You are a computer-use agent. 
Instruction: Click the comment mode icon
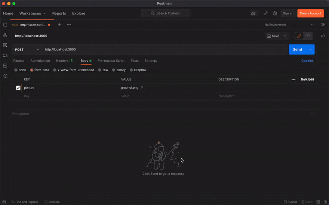tap(308, 36)
